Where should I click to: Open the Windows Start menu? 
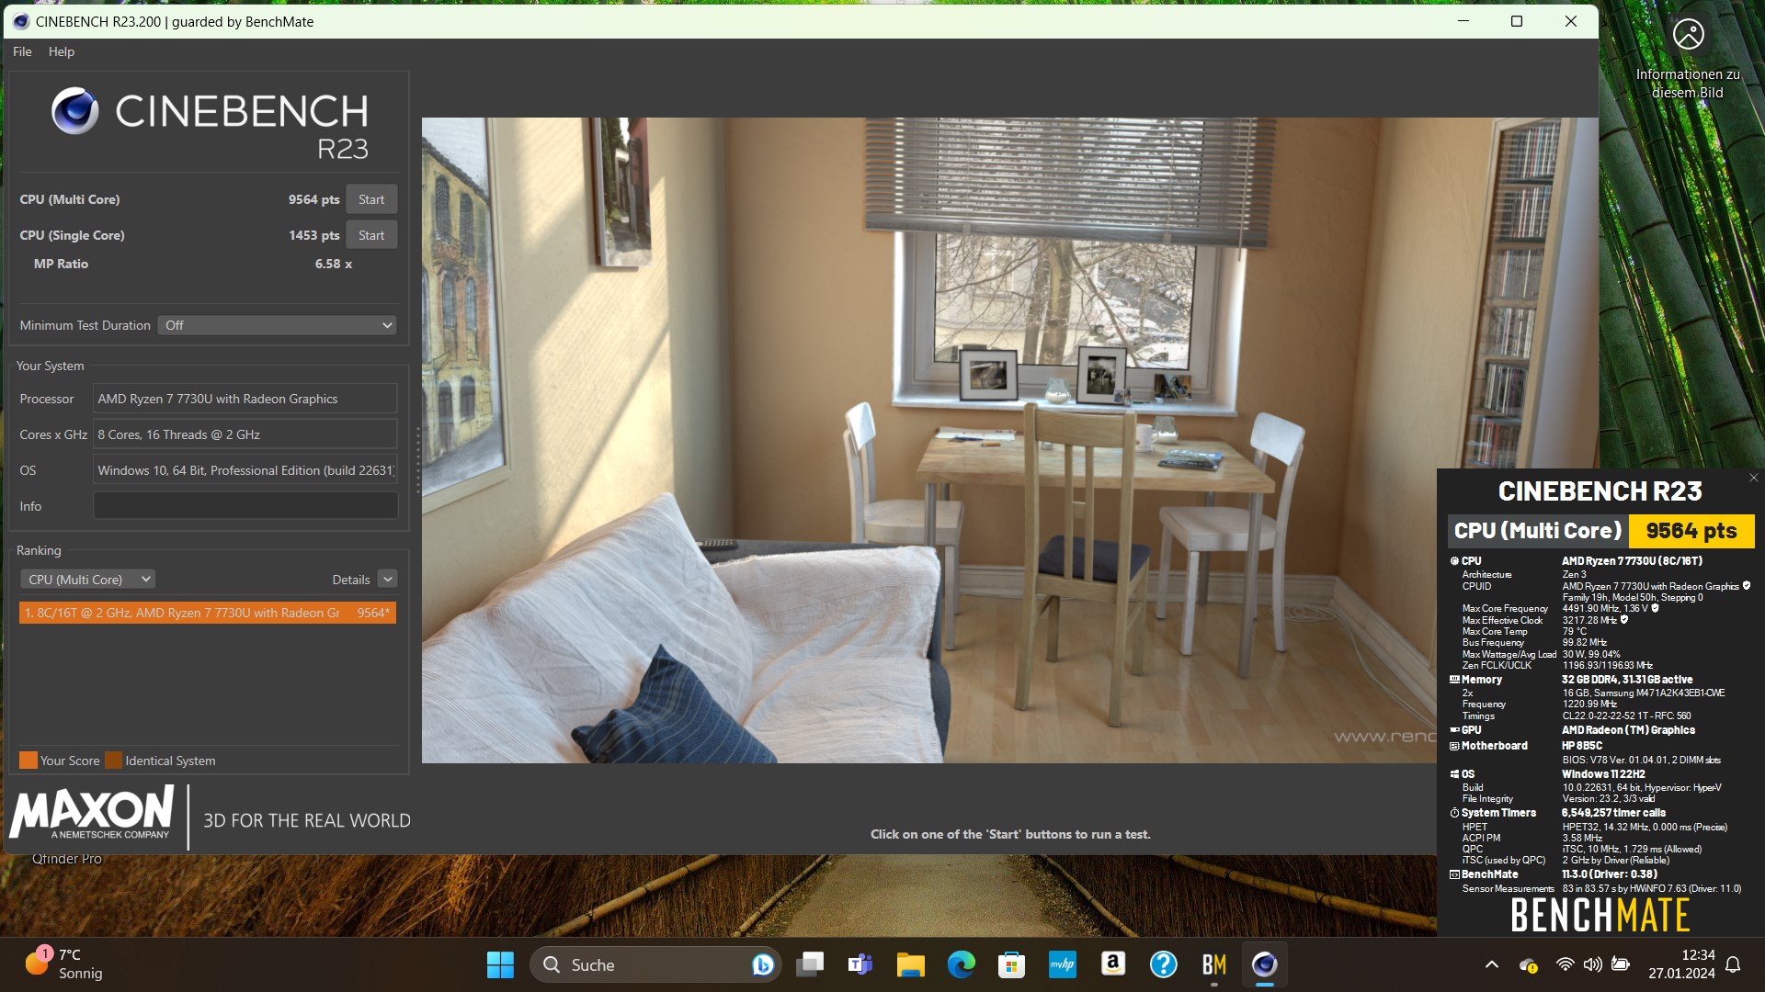[500, 964]
